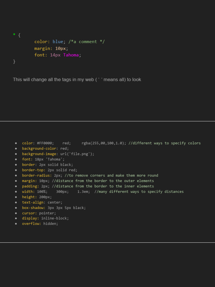
Task: Click the 'overflow: hidden;' list item
Action: pyautogui.click(x=40, y=224)
